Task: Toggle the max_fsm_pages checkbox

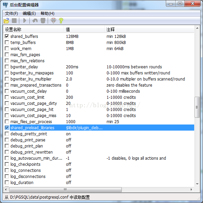Action: tap(7, 54)
